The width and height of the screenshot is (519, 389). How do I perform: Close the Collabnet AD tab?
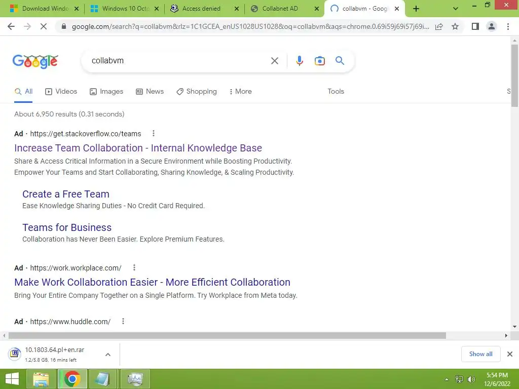click(x=316, y=9)
